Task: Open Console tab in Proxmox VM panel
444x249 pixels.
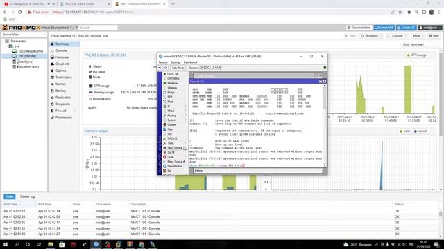Action: coord(65,50)
